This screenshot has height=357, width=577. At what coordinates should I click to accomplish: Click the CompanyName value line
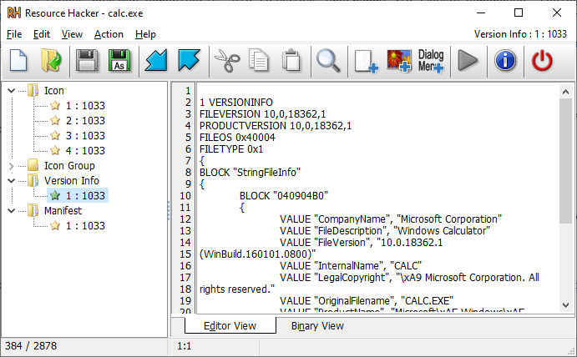[391, 219]
